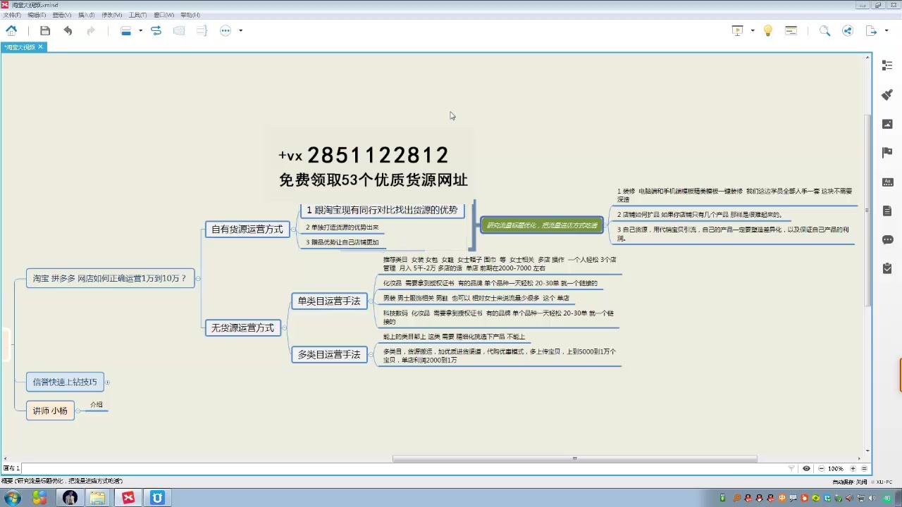Click the Redo arrow icon
This screenshot has height=507, width=902.
[91, 31]
